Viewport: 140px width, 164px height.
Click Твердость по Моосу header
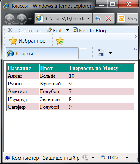pos(101,68)
